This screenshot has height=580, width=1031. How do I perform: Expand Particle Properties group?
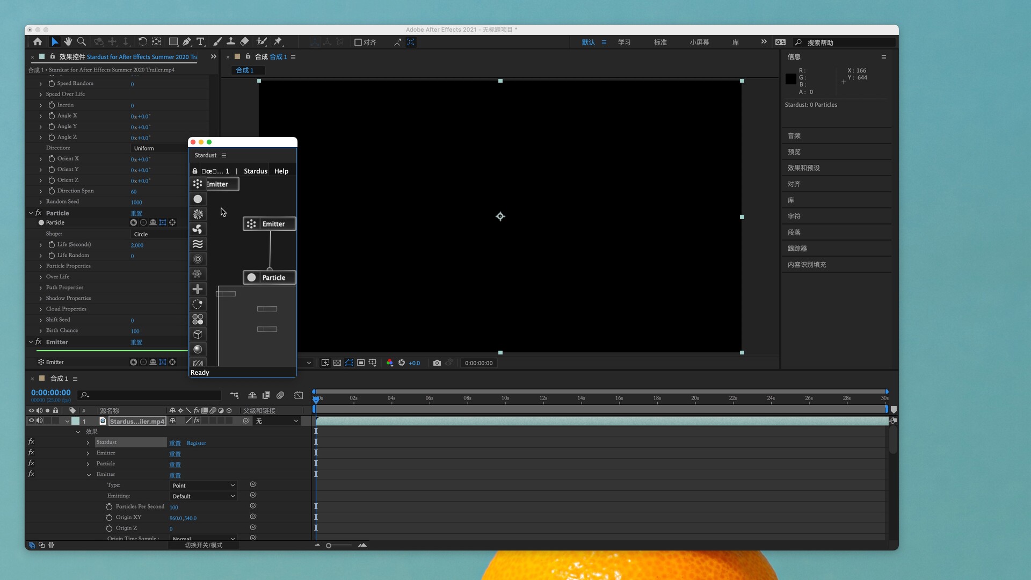(x=41, y=266)
